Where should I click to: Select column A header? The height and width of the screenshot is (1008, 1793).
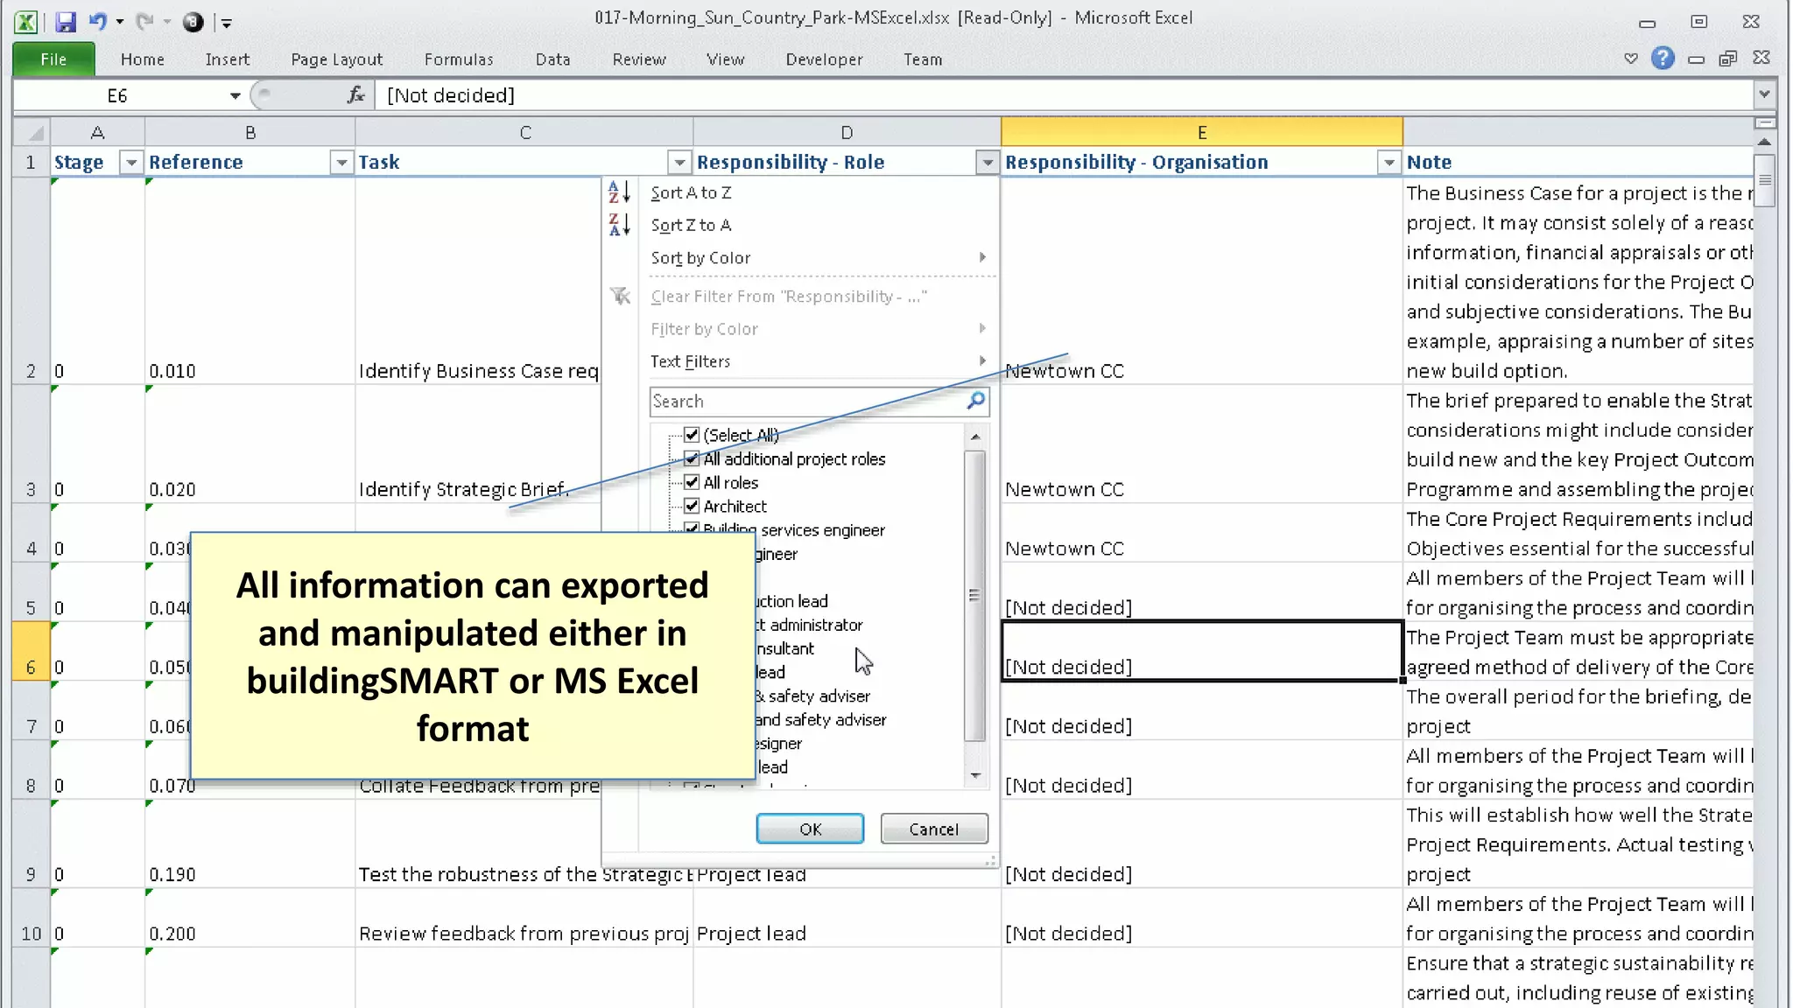(97, 133)
